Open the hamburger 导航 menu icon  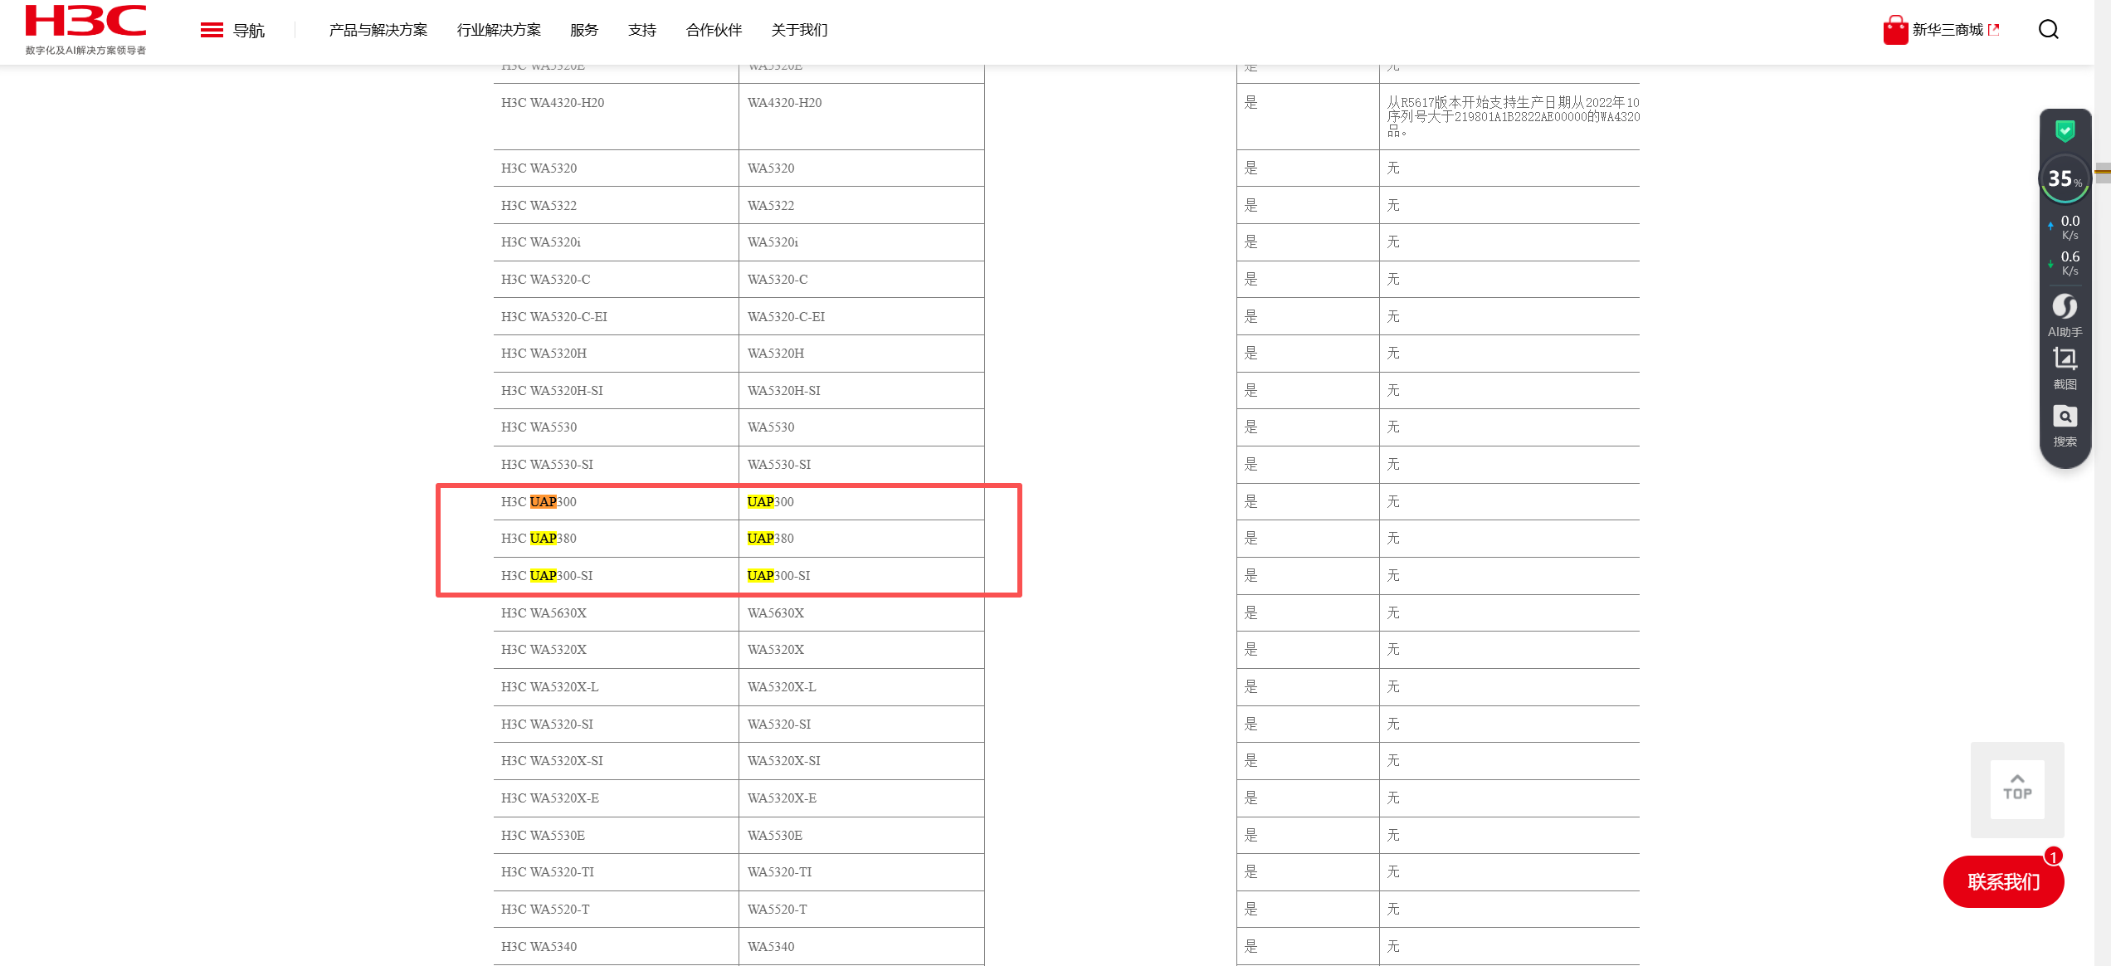(212, 30)
